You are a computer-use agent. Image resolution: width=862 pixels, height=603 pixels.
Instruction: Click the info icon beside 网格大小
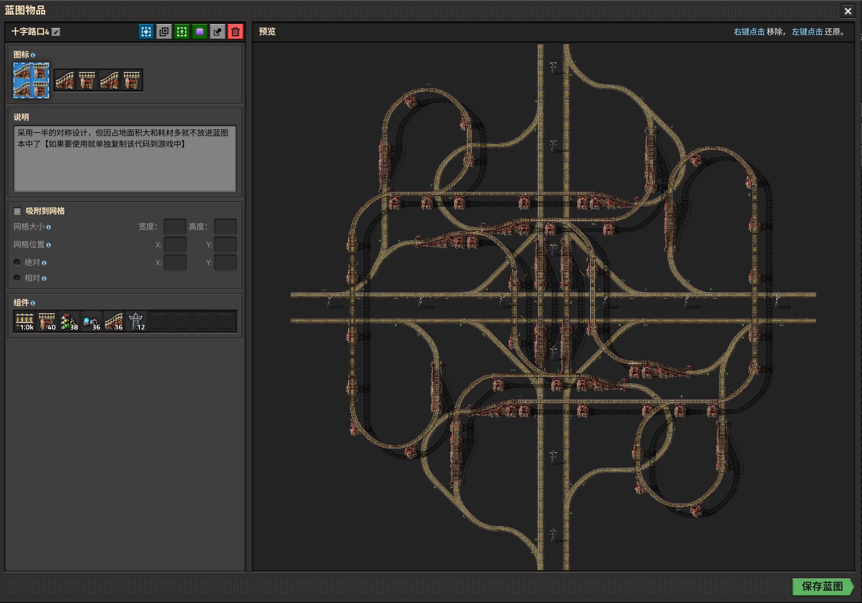click(49, 227)
